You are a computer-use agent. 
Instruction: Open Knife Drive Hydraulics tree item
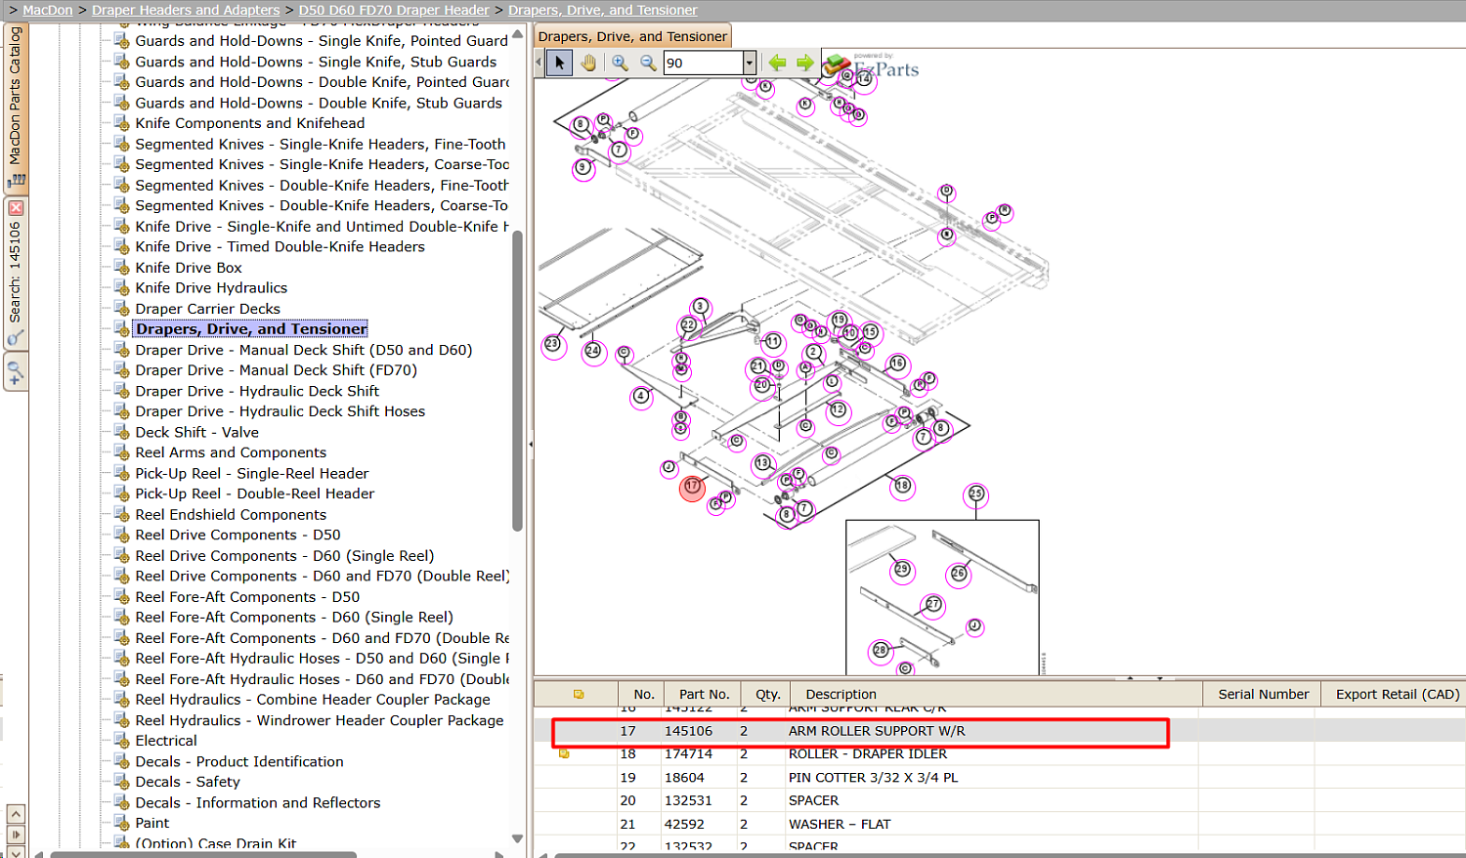point(211,287)
